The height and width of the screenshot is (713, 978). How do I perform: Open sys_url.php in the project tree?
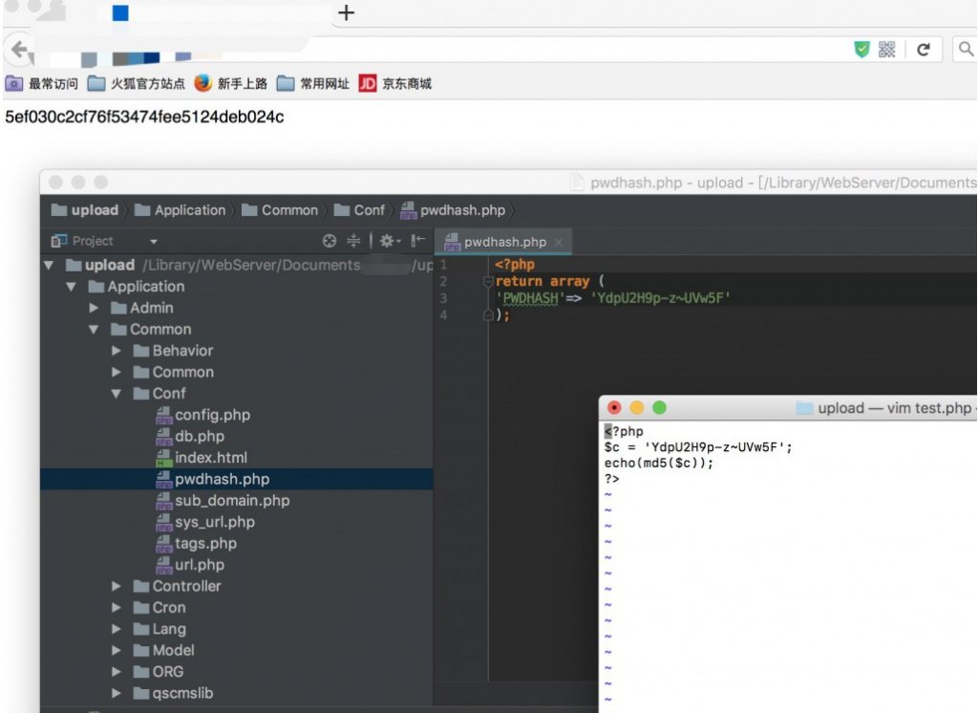205,522
